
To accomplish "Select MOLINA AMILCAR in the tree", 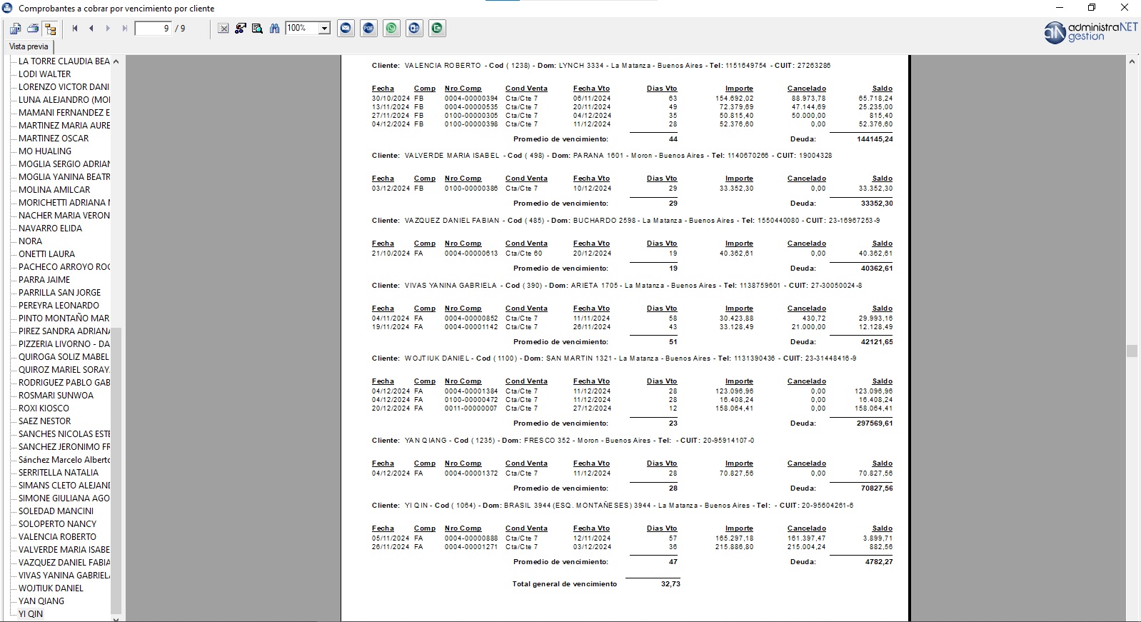I will point(54,190).
